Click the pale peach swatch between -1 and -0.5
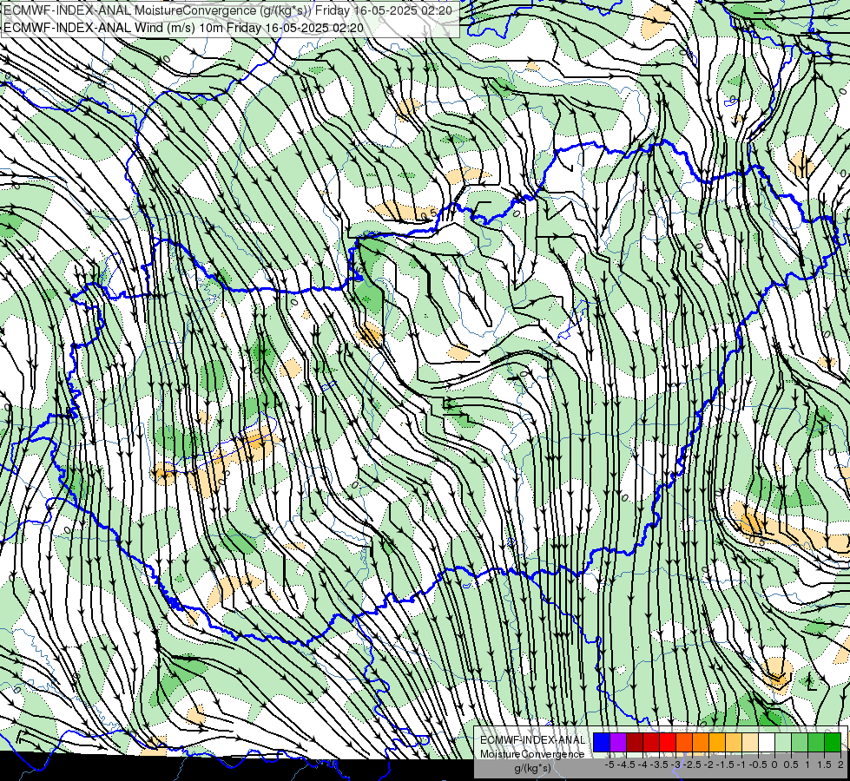This screenshot has width=850, height=781. (749, 742)
